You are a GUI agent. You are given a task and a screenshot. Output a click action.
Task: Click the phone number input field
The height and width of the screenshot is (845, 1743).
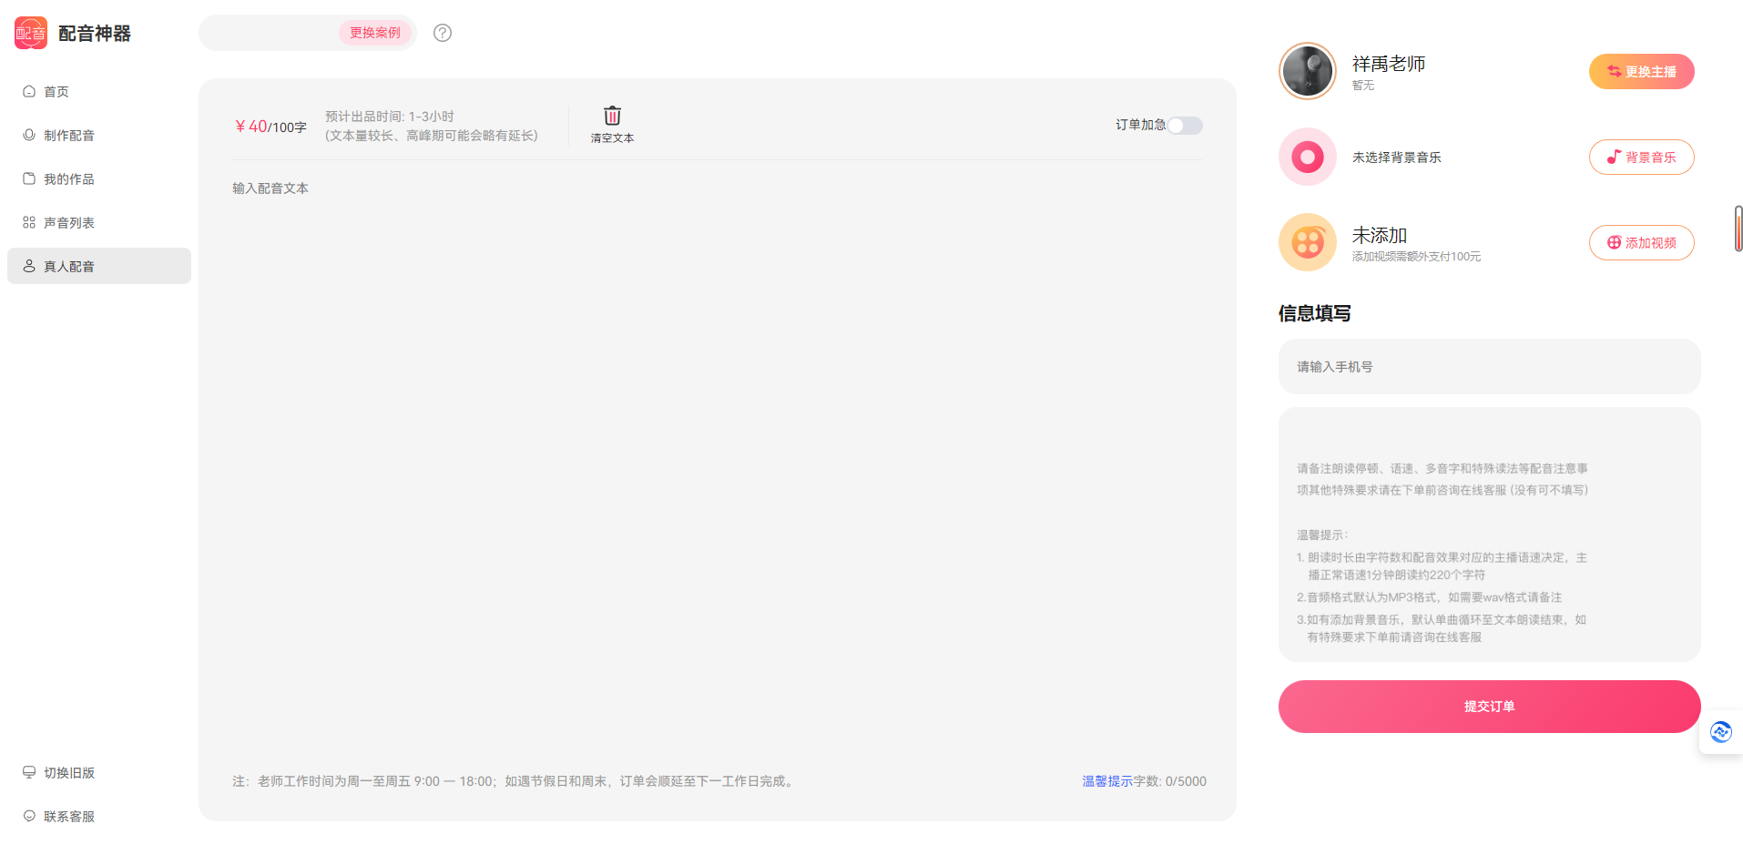(1488, 366)
